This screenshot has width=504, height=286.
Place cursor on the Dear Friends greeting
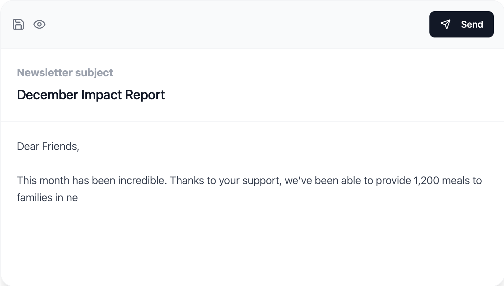[x=48, y=147]
